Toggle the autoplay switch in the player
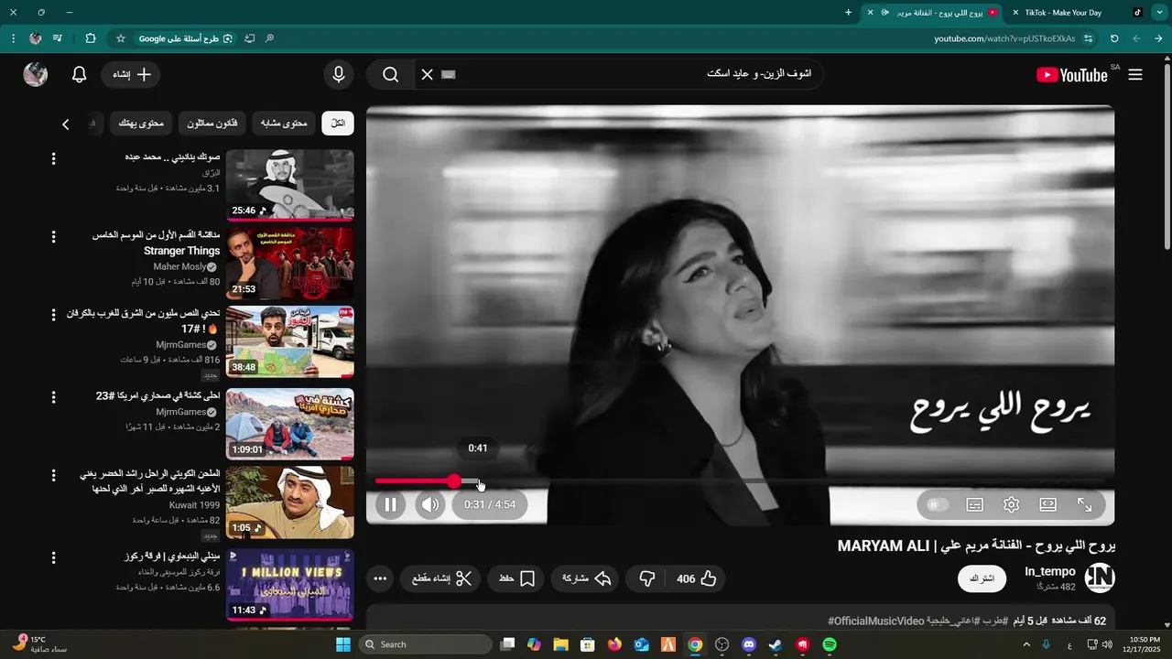 coord(938,504)
